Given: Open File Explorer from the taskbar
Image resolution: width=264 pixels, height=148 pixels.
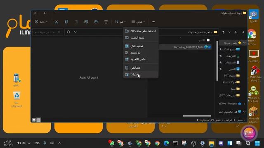Looking at the screenshot, I should 212,143.
